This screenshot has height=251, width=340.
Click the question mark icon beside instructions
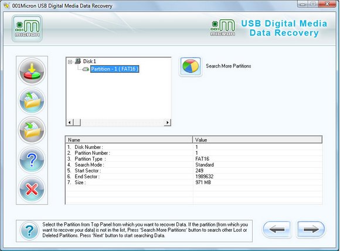tap(29, 231)
